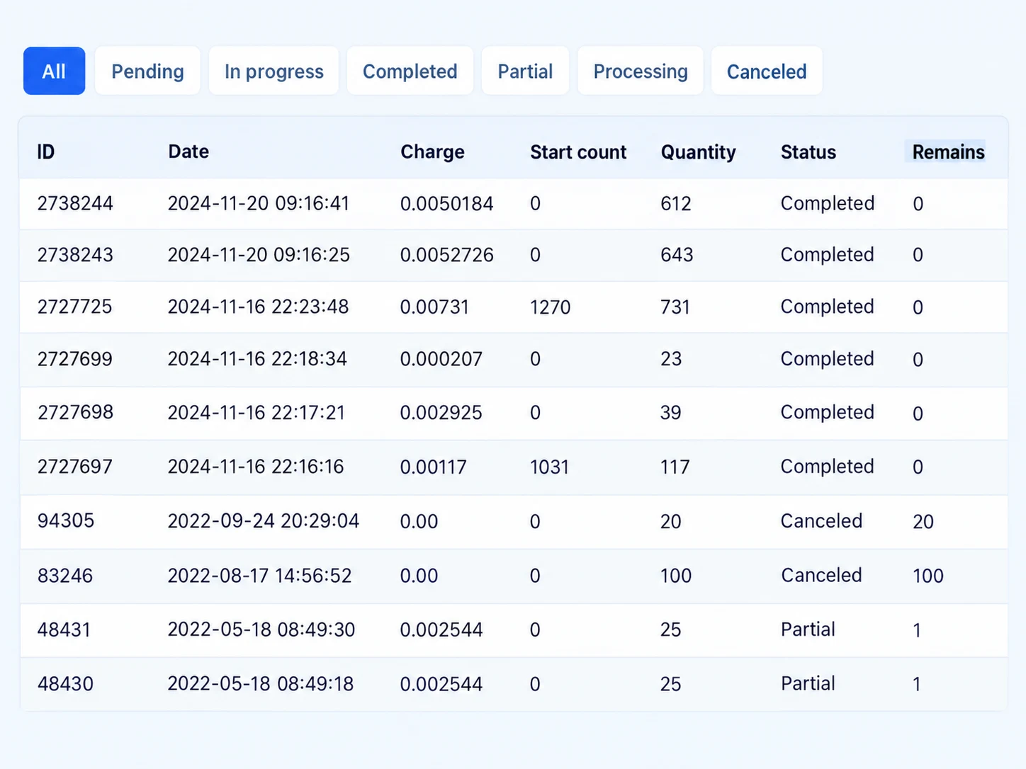This screenshot has height=769, width=1026.
Task: Show Completed orders tab
Action: click(x=410, y=71)
